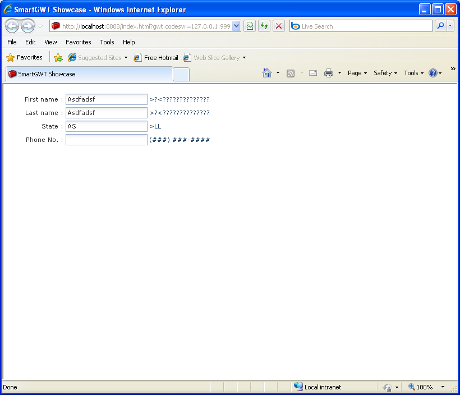
Task: Expand the Web Slice Gallery dropdown arrow
Action: (244, 58)
